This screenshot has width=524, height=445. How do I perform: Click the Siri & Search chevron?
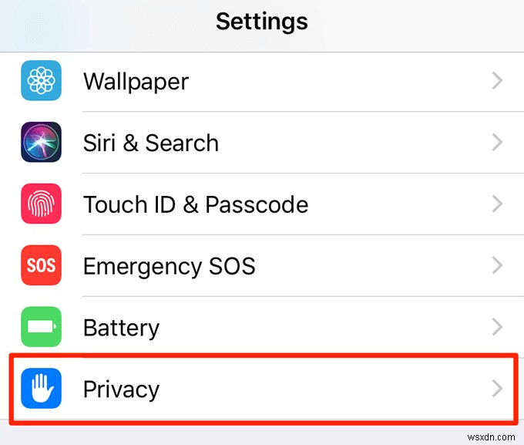(497, 143)
